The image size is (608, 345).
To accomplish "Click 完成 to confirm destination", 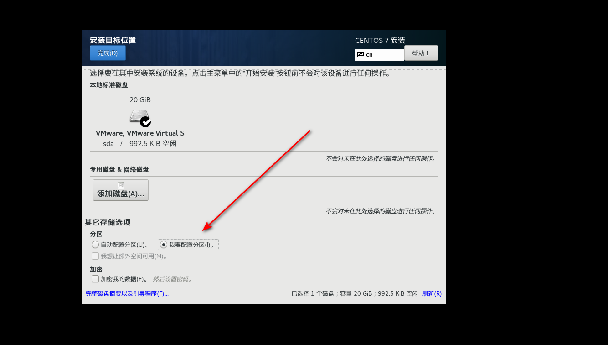I will (108, 53).
